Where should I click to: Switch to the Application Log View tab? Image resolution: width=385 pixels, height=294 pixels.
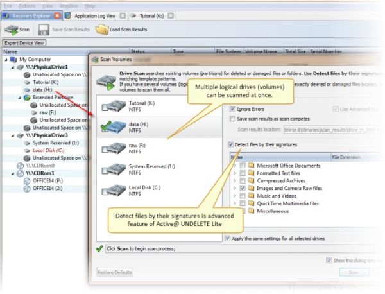[92, 14]
